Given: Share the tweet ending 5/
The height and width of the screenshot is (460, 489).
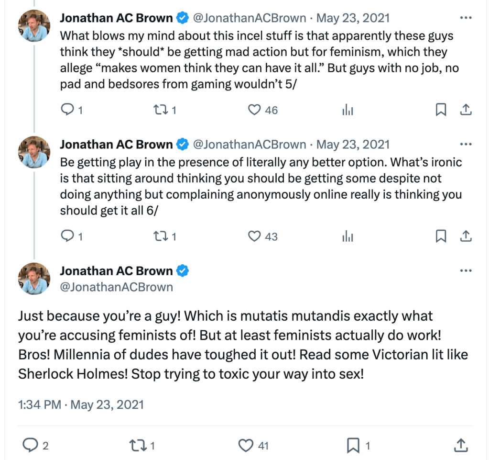Looking at the screenshot, I should point(466,110).
